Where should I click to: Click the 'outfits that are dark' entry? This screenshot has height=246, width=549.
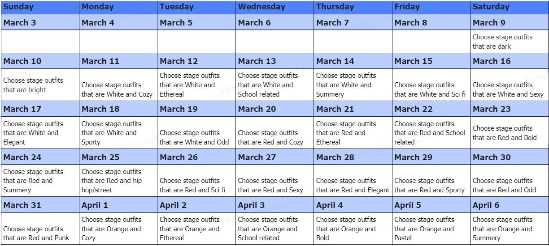click(509, 42)
